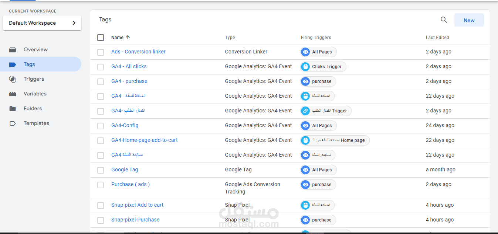Check the Ads - Conversion linker row

tap(101, 52)
